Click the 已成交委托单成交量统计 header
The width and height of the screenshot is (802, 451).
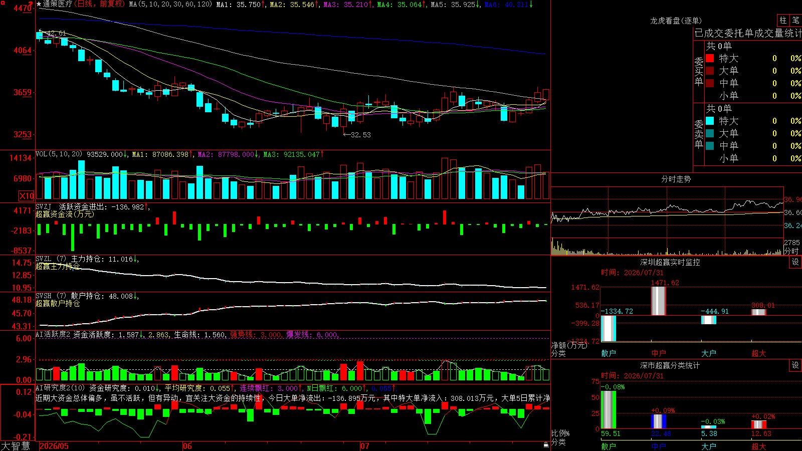pyautogui.click(x=748, y=33)
